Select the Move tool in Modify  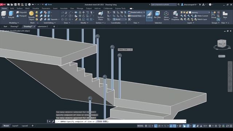83,12
